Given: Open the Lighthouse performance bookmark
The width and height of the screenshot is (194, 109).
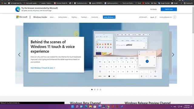Looking at the screenshot, I should pos(112,3).
